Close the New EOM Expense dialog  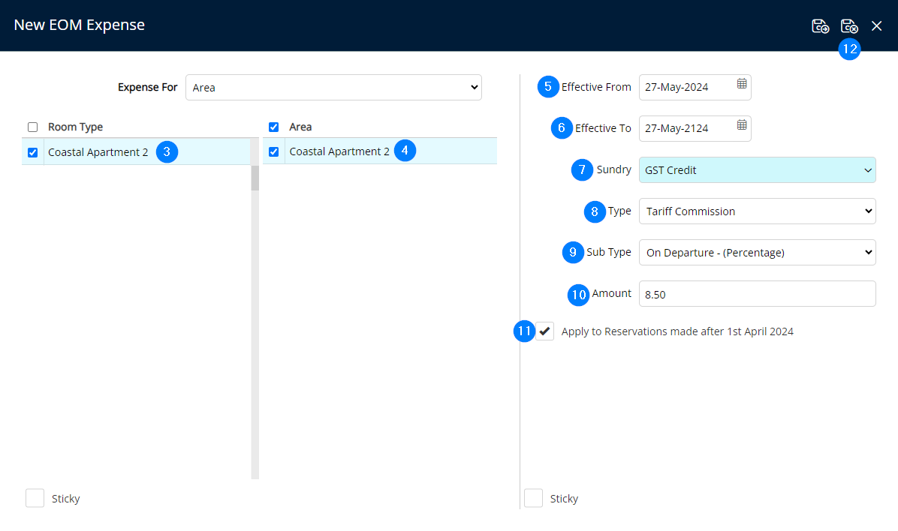tap(876, 26)
